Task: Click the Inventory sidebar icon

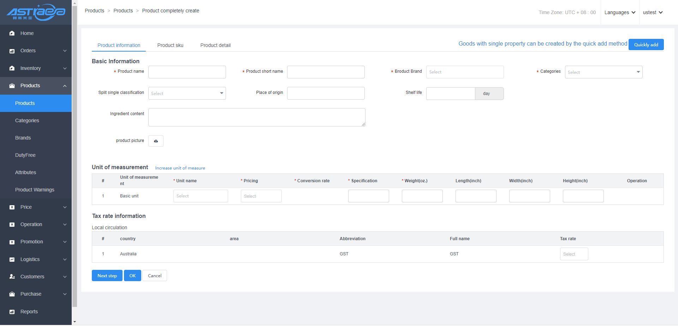Action: click(x=12, y=68)
